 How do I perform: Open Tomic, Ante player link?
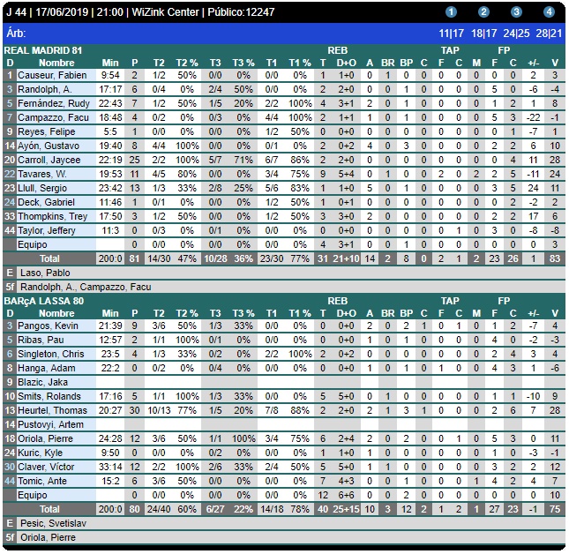coord(43,481)
